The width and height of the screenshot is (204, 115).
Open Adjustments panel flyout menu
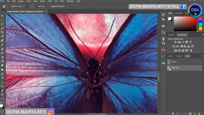coord(203,35)
